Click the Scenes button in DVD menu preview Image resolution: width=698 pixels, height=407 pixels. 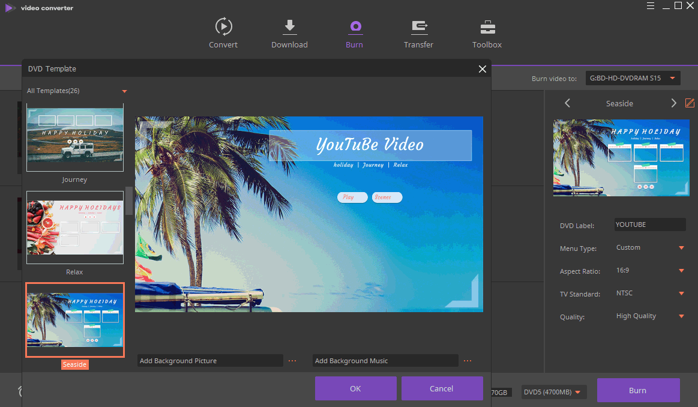[387, 197]
